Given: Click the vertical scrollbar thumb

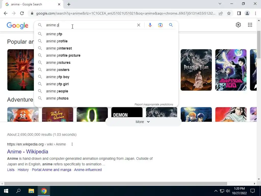Looking at the screenshot, I should point(259,44).
